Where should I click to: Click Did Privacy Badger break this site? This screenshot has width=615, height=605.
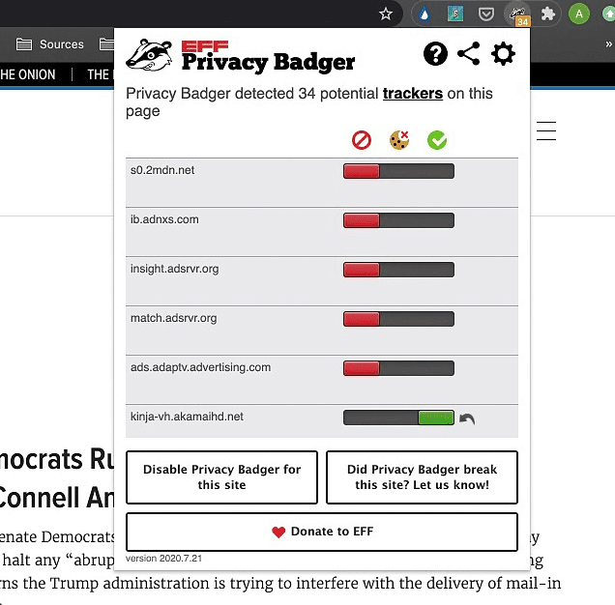[x=422, y=476]
